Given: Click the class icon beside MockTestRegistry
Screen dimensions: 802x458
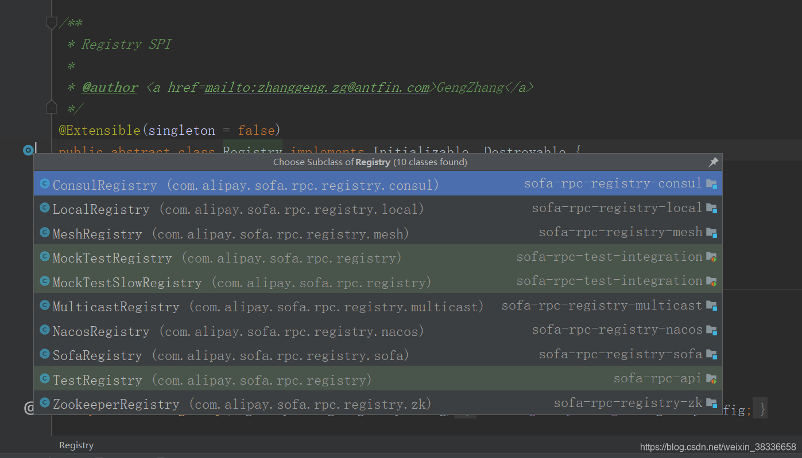Looking at the screenshot, I should (x=45, y=257).
